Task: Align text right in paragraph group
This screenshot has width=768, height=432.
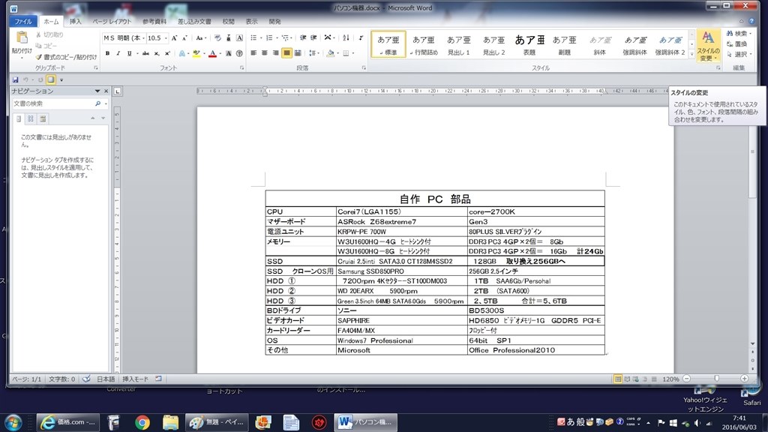Action: (276, 53)
